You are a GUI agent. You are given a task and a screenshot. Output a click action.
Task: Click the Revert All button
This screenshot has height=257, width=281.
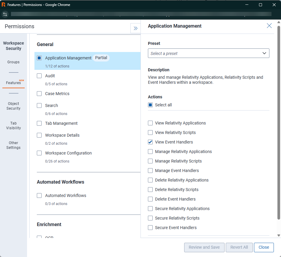(x=239, y=247)
